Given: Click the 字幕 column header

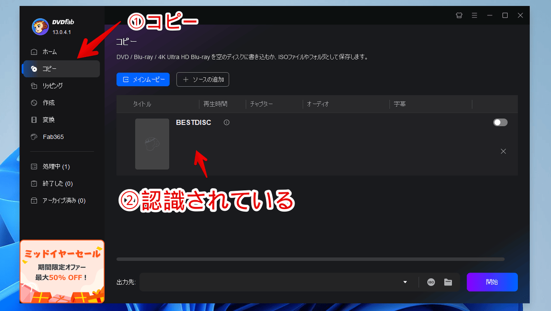Looking at the screenshot, I should (x=400, y=104).
